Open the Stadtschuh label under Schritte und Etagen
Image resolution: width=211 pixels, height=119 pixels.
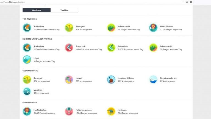(x=39, y=46)
